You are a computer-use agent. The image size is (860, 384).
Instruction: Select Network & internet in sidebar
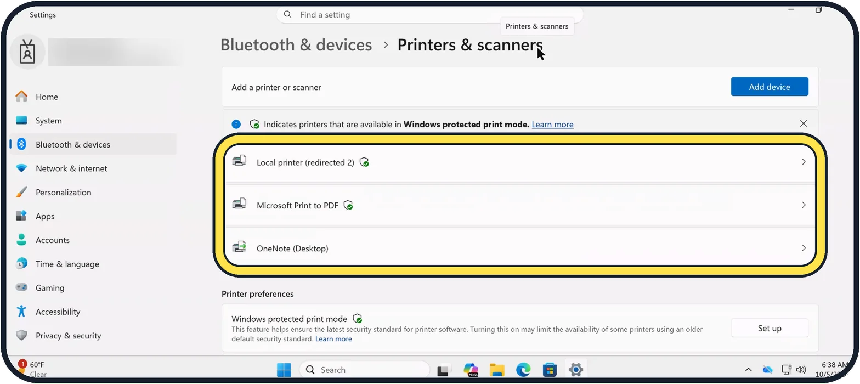[x=93, y=168]
